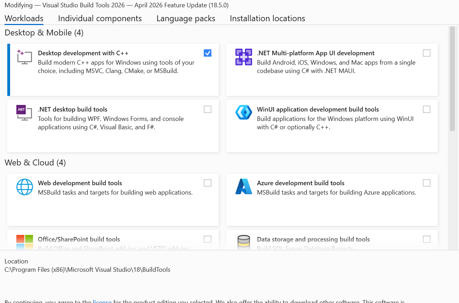Click the Azure development build tools icon

(243, 187)
